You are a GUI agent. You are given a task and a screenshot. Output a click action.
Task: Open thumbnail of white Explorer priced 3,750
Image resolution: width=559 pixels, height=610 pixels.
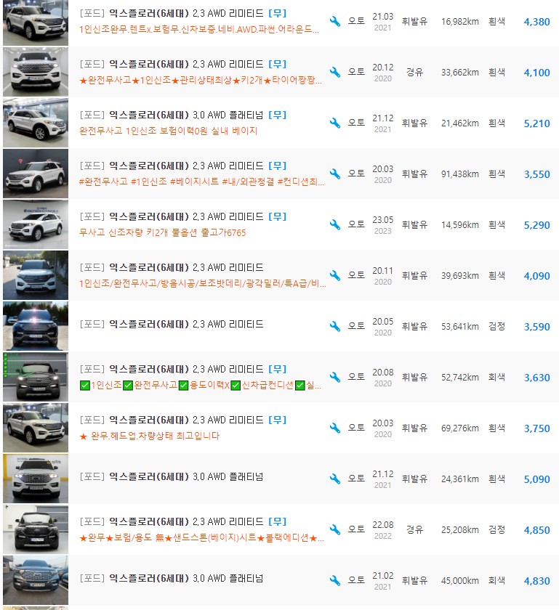(36, 428)
